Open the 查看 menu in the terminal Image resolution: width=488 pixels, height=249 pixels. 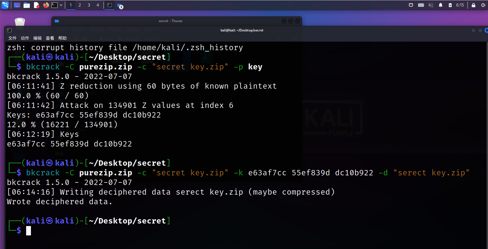click(50, 38)
